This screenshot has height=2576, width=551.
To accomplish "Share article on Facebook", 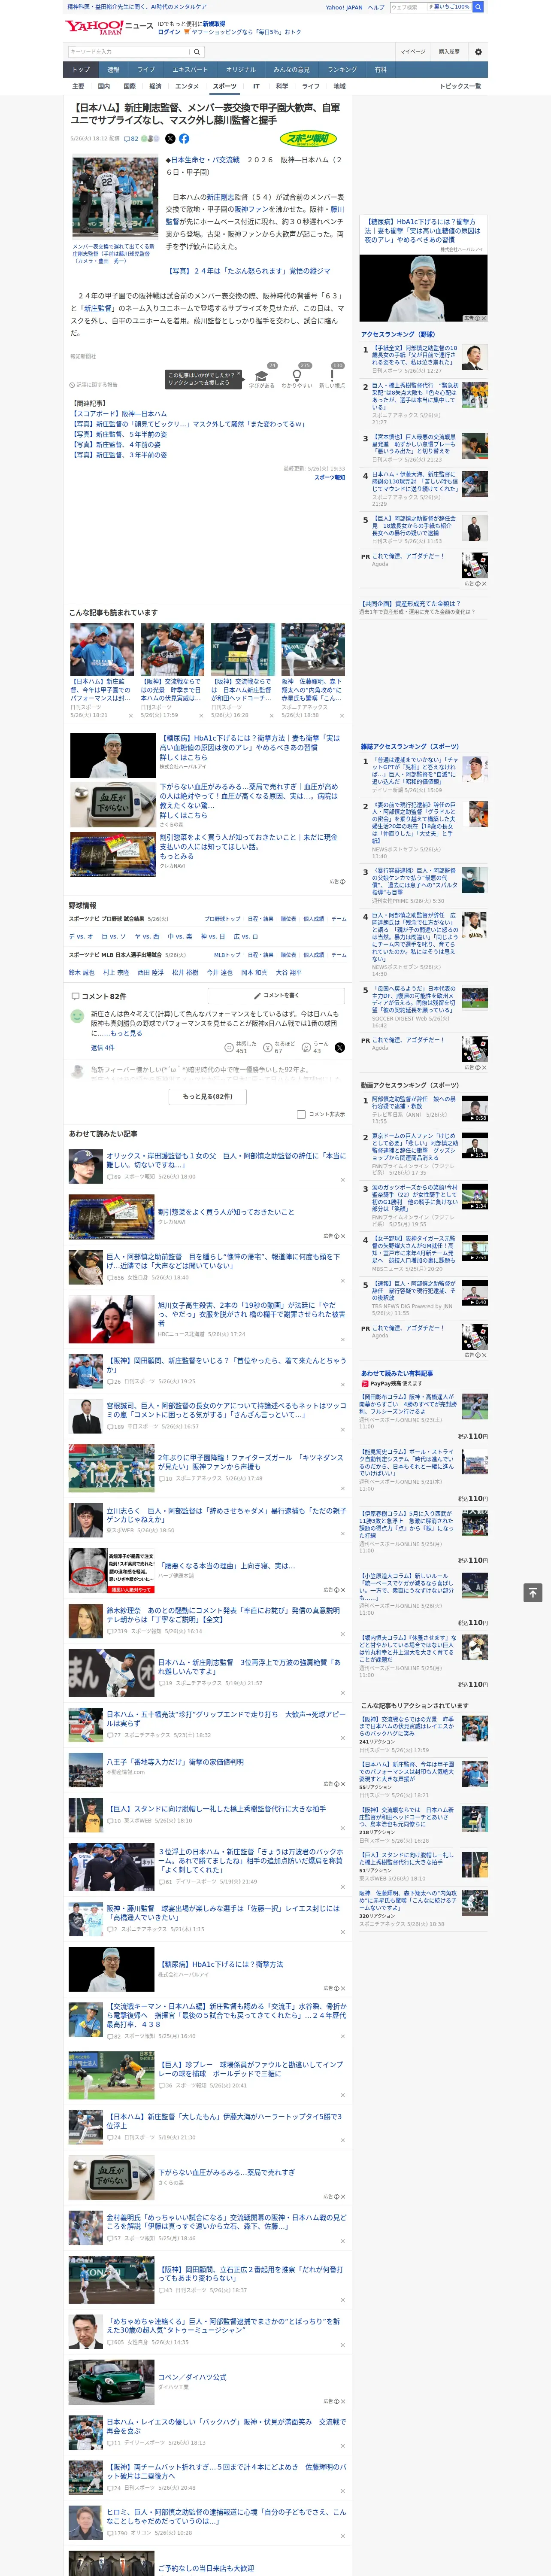I will pos(184,139).
